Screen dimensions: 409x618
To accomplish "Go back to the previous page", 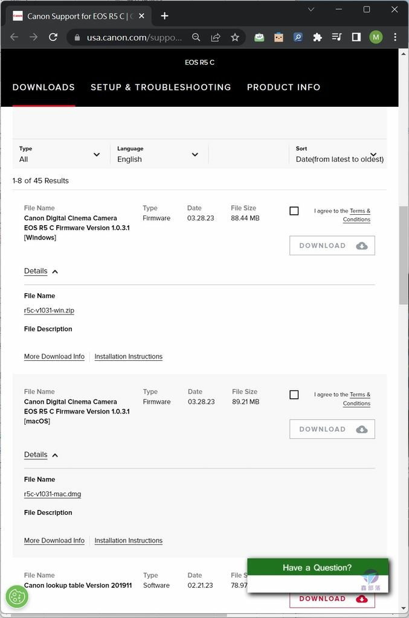I will 14,37.
